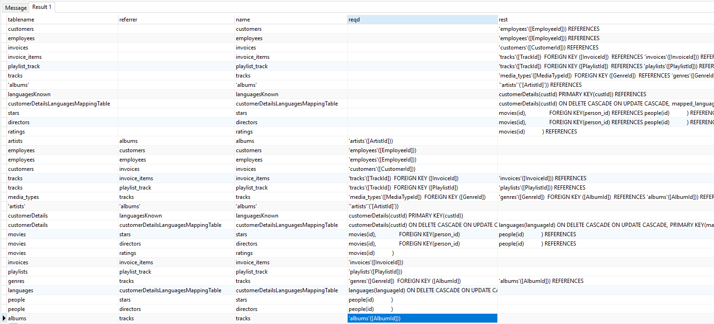Select rest cell 'albums'([AlbumId])) REFERENCES
Image resolution: width=714 pixels, height=324 pixels.
pyautogui.click(x=605, y=281)
